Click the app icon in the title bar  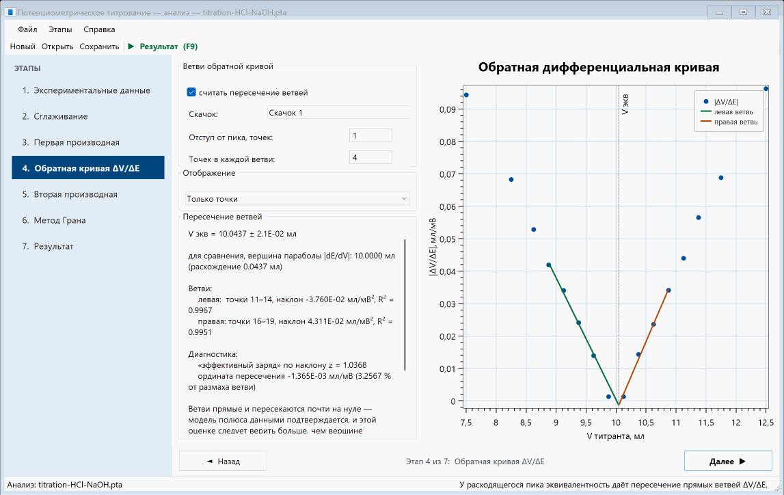tap(10, 12)
